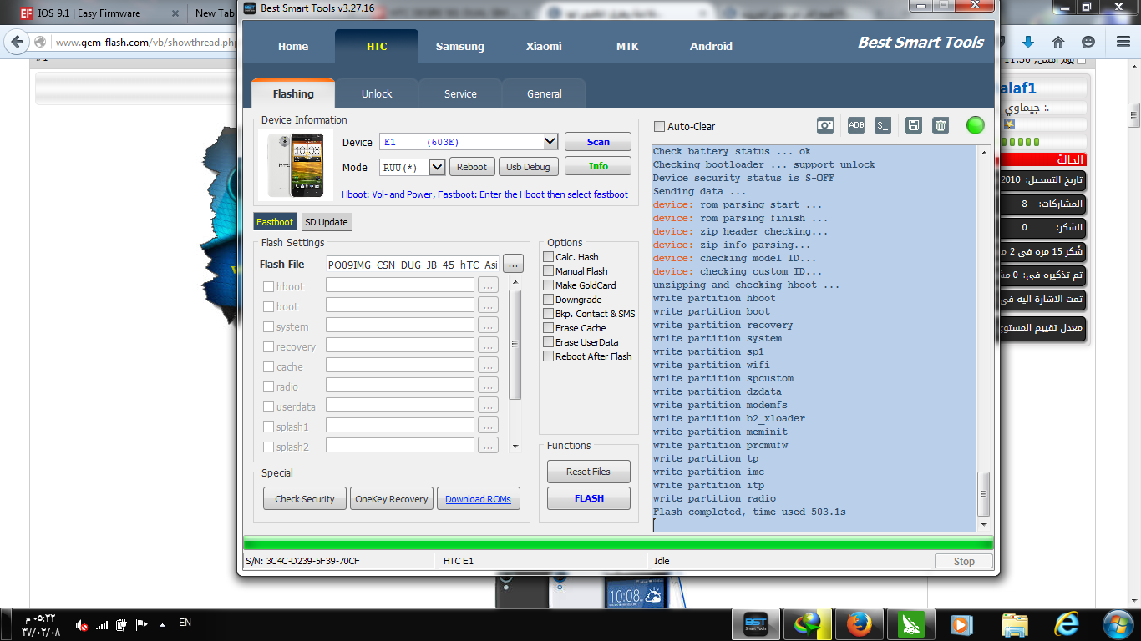Click the green Info button
Screen dimensions: 1141x641
pos(598,166)
